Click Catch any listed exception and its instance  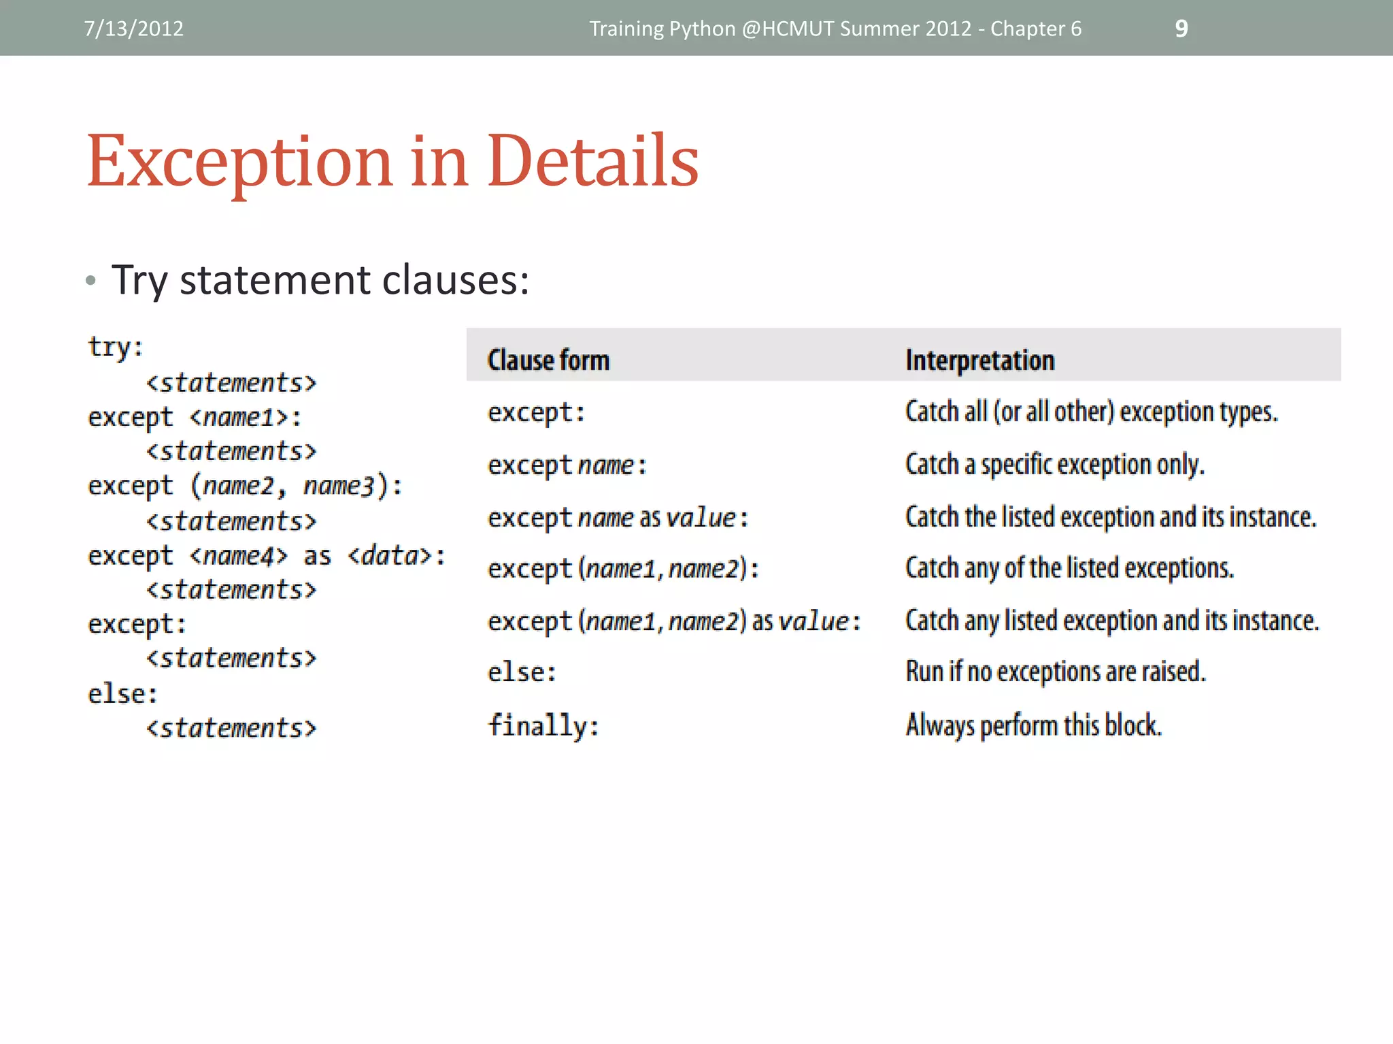1112,621
